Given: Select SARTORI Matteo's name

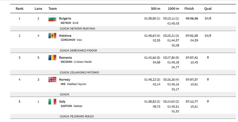Looking at the screenshot, I should point(71,106).
